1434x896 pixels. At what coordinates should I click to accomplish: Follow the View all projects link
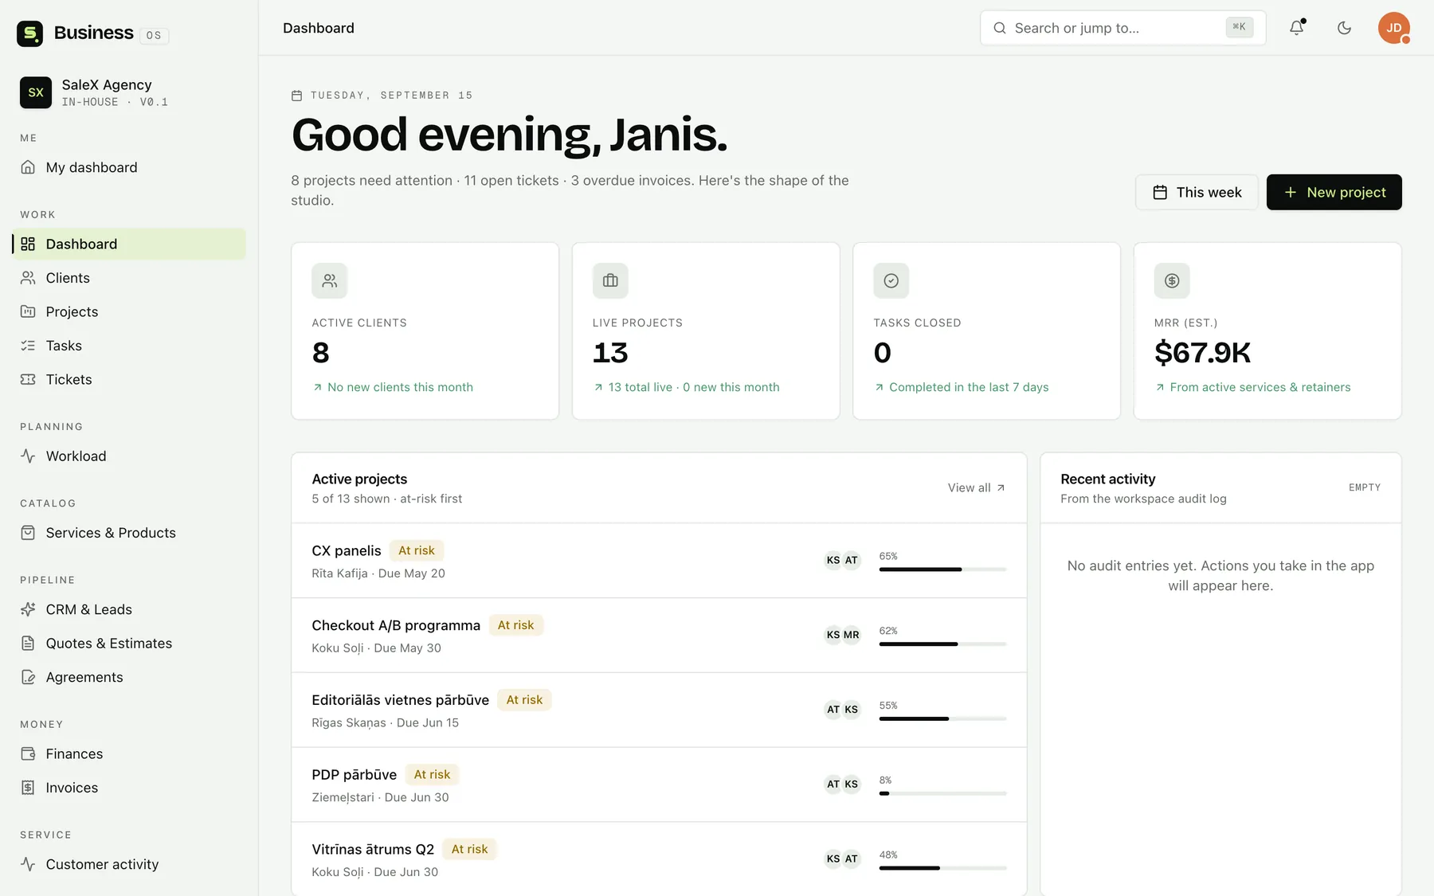click(977, 487)
